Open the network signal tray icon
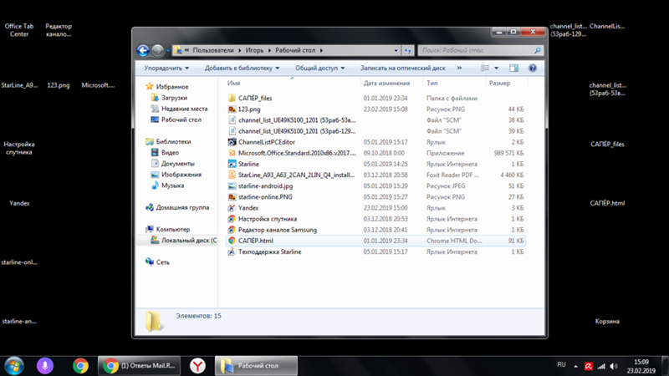This screenshot has height=376, width=669. tap(601, 366)
